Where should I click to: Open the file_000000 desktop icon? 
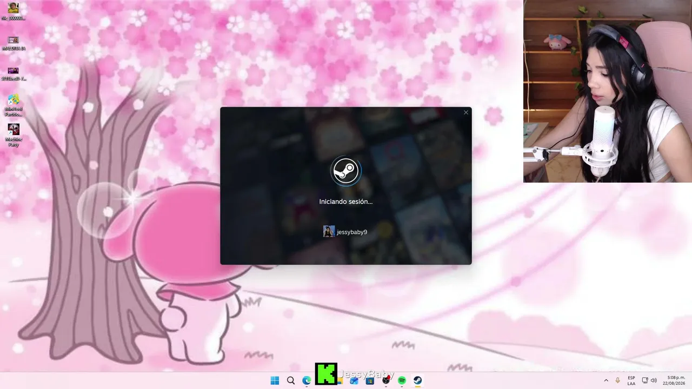(14, 11)
